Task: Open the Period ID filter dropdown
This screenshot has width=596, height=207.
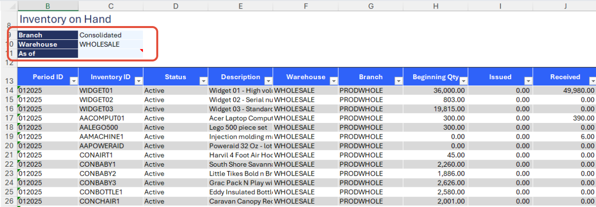Action: 73,81
